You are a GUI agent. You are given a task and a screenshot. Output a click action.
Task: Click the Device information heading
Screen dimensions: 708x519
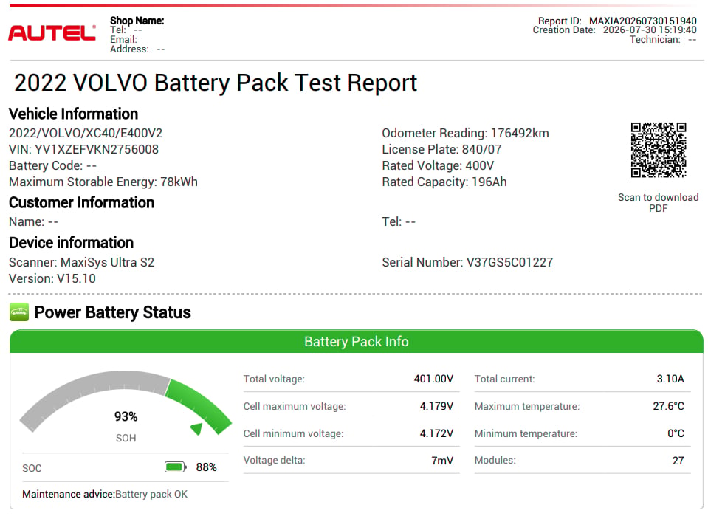pyautogui.click(x=71, y=243)
